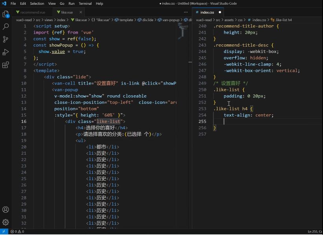
Task: Open the Extensions view
Action: tap(6, 65)
